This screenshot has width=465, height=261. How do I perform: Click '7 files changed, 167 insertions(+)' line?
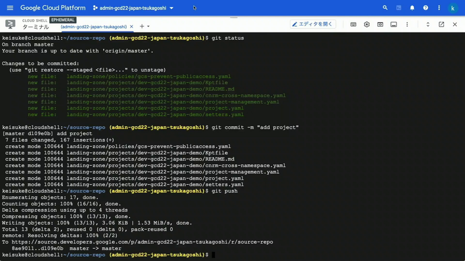coord(60,140)
